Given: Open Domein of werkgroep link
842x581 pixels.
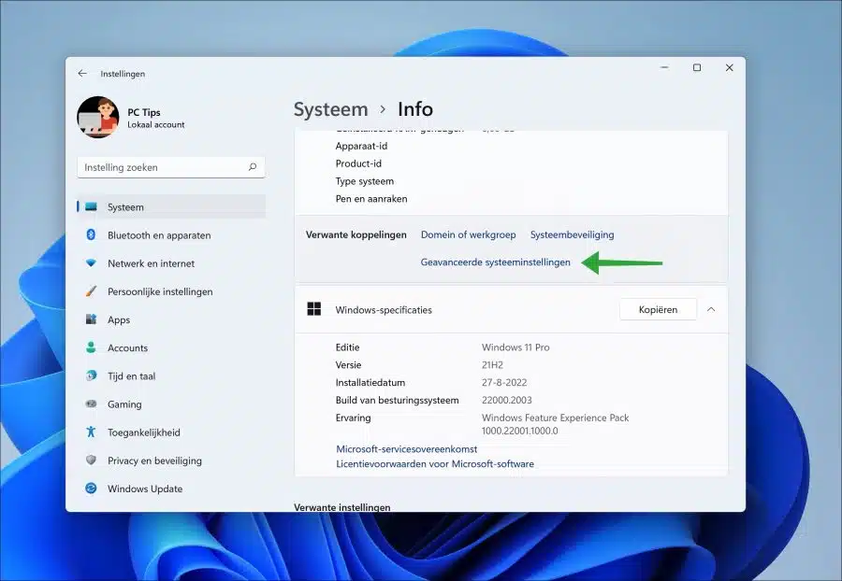Looking at the screenshot, I should (469, 234).
